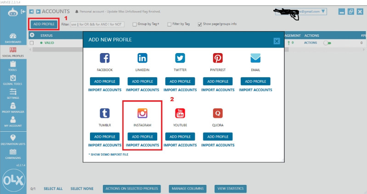Go forward with the right navigation arrow
Viewport: 367px width, 194px height.
click(38, 11)
